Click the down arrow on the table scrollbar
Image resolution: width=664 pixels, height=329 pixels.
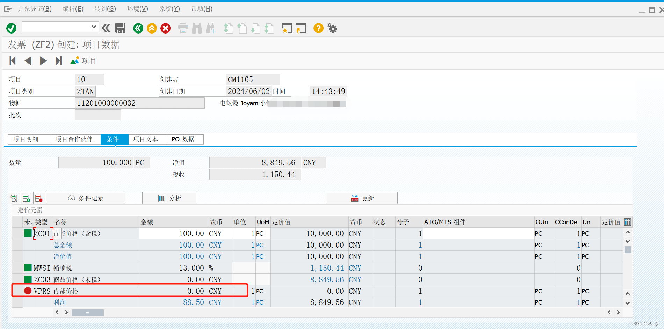point(627,241)
